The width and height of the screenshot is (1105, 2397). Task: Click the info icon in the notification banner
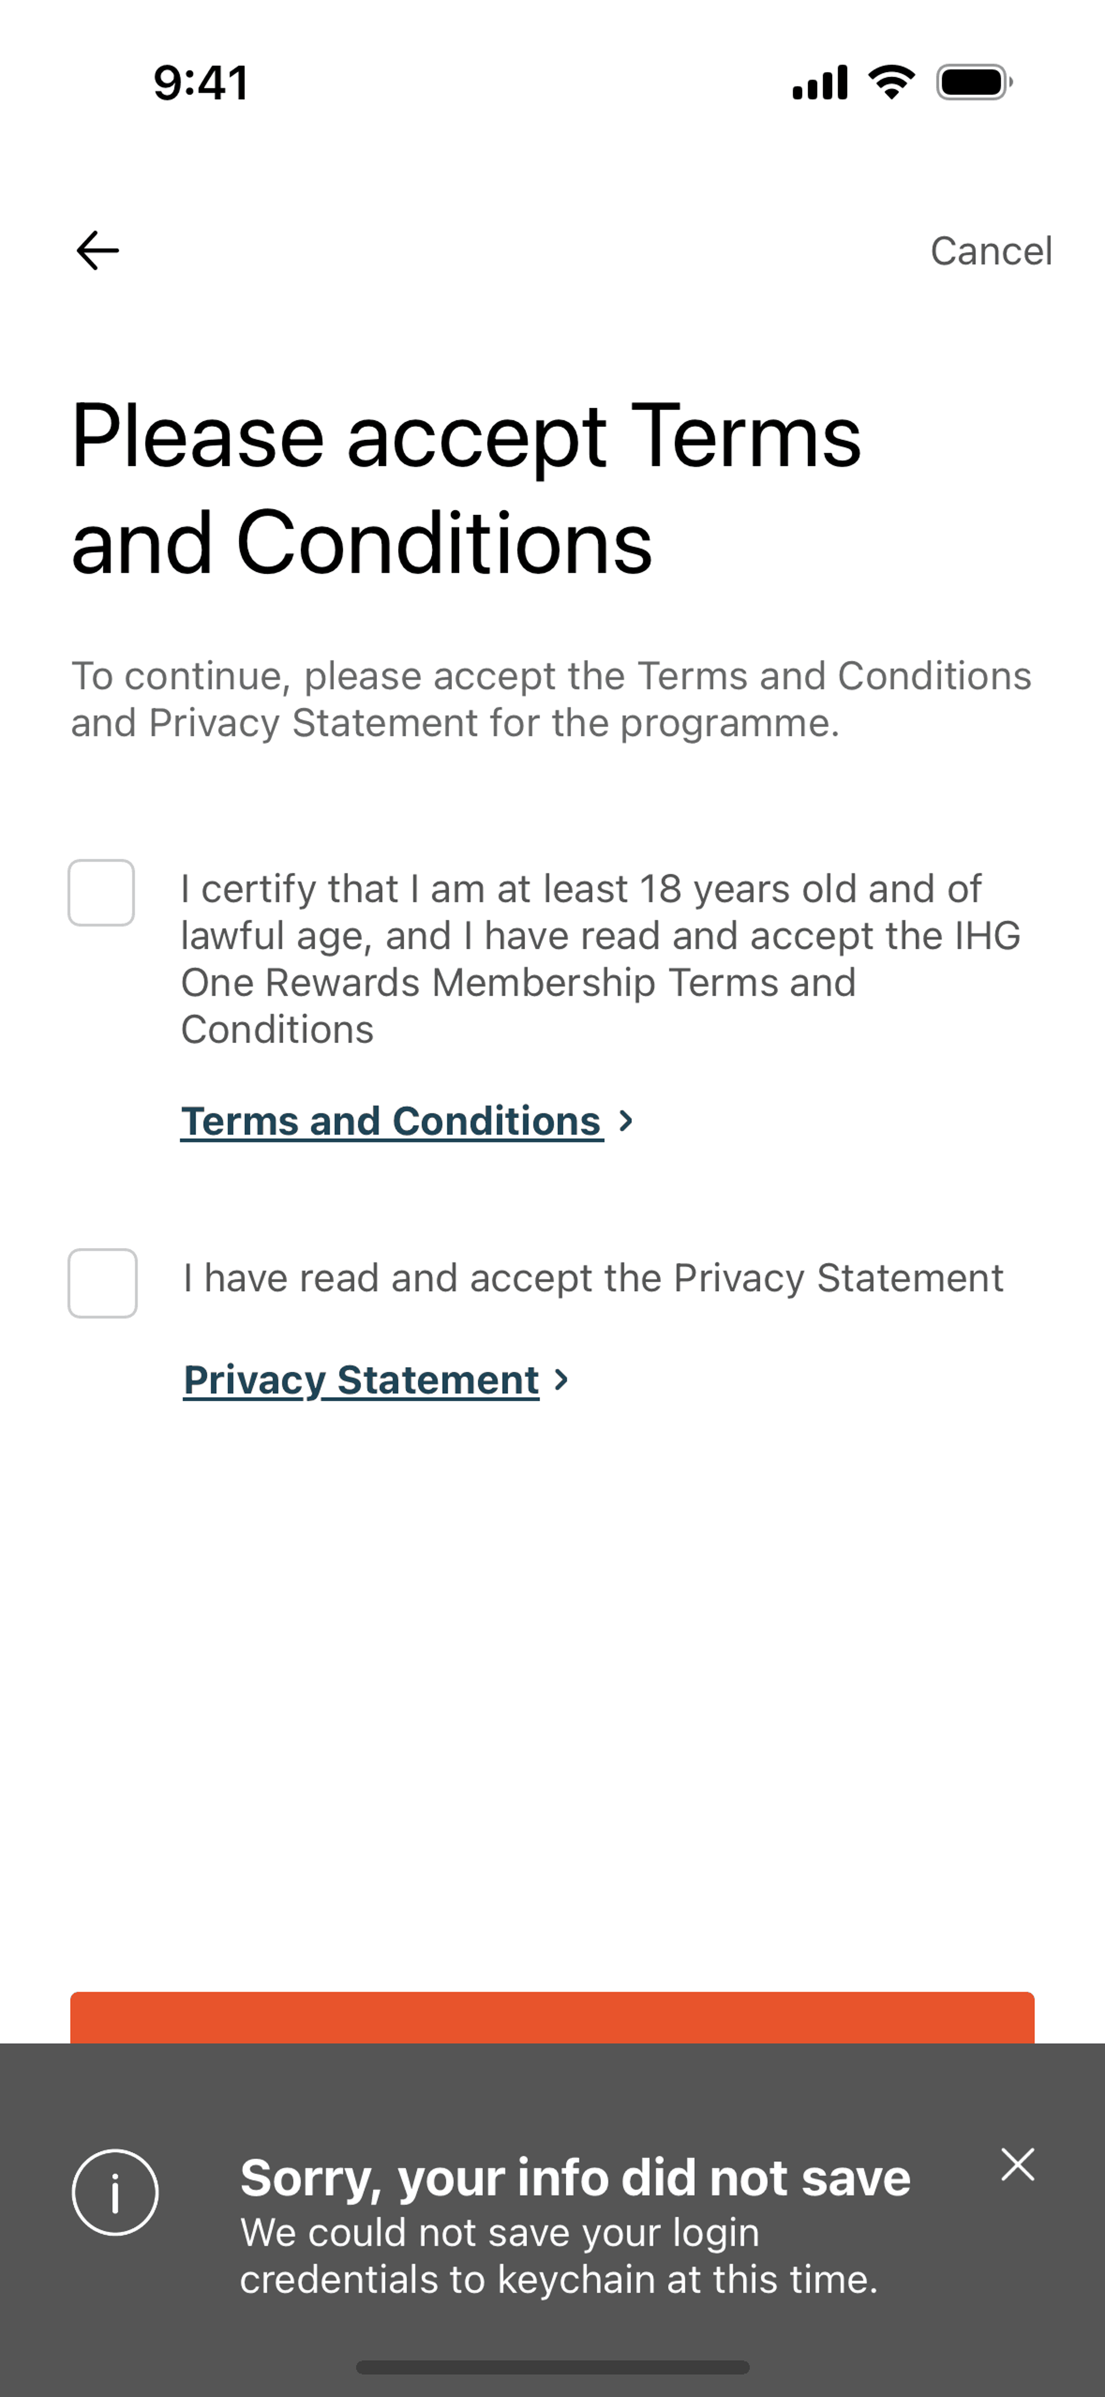click(115, 2193)
